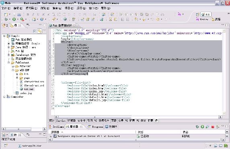Open the Debug icon dropdown arrow
Image resolution: width=230 pixels, height=149 pixels.
click(10, 19)
